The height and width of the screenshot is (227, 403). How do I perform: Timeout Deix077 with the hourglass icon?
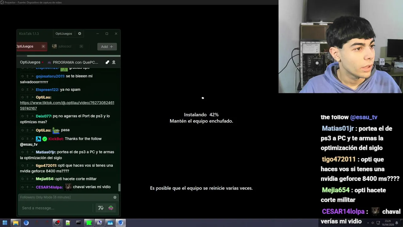coord(27,116)
